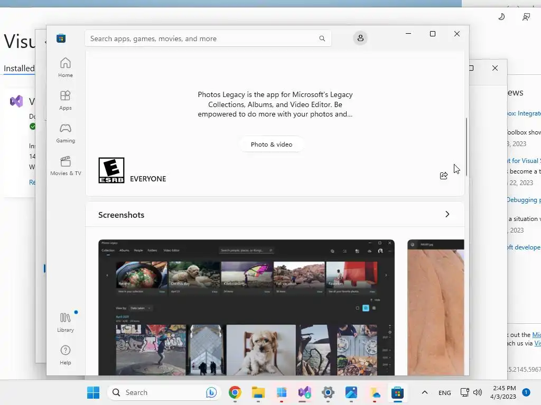Click the search magnifier icon
Screen dimensions: 541x405
(322, 38)
